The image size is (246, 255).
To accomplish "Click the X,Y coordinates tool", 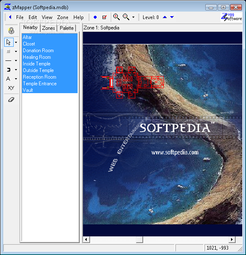I will (11, 88).
